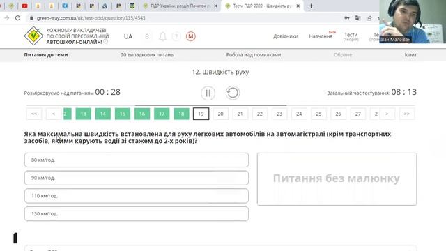Open the Довідники menu
Screen dimensions: 446x251
click(286, 36)
